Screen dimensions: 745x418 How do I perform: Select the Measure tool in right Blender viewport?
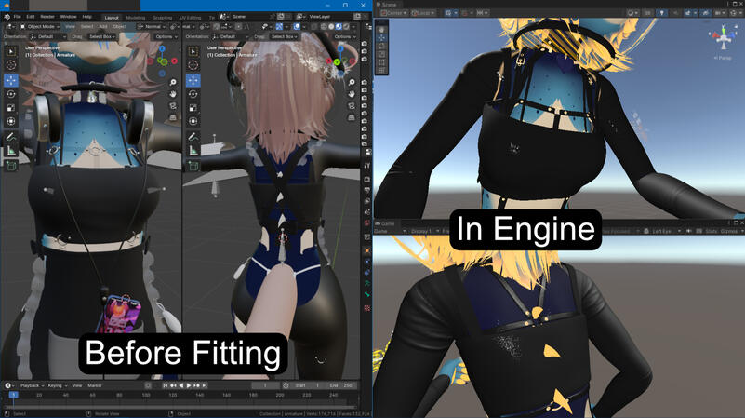pos(193,151)
